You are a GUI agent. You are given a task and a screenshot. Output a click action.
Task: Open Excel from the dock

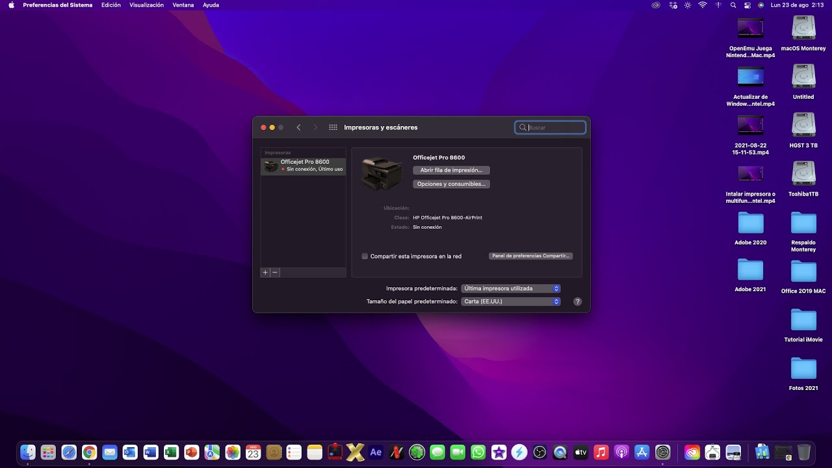(x=171, y=452)
